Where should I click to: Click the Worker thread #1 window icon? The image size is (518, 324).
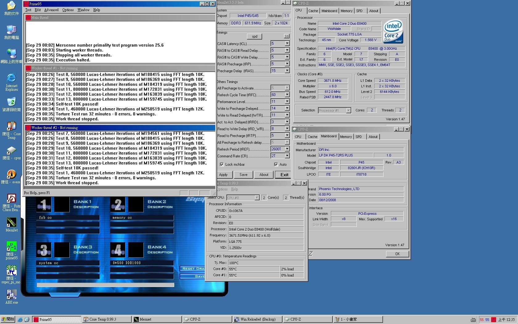click(x=28, y=68)
